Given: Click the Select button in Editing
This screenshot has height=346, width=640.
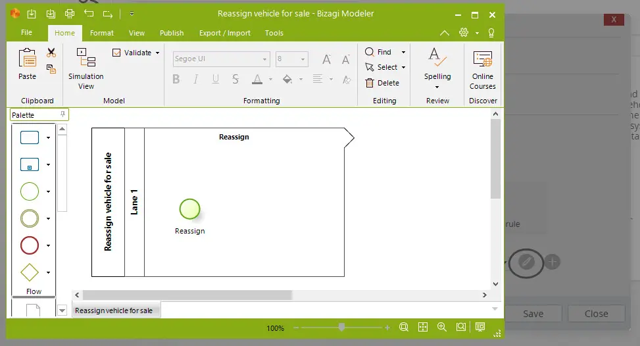Looking at the screenshot, I should [x=382, y=67].
